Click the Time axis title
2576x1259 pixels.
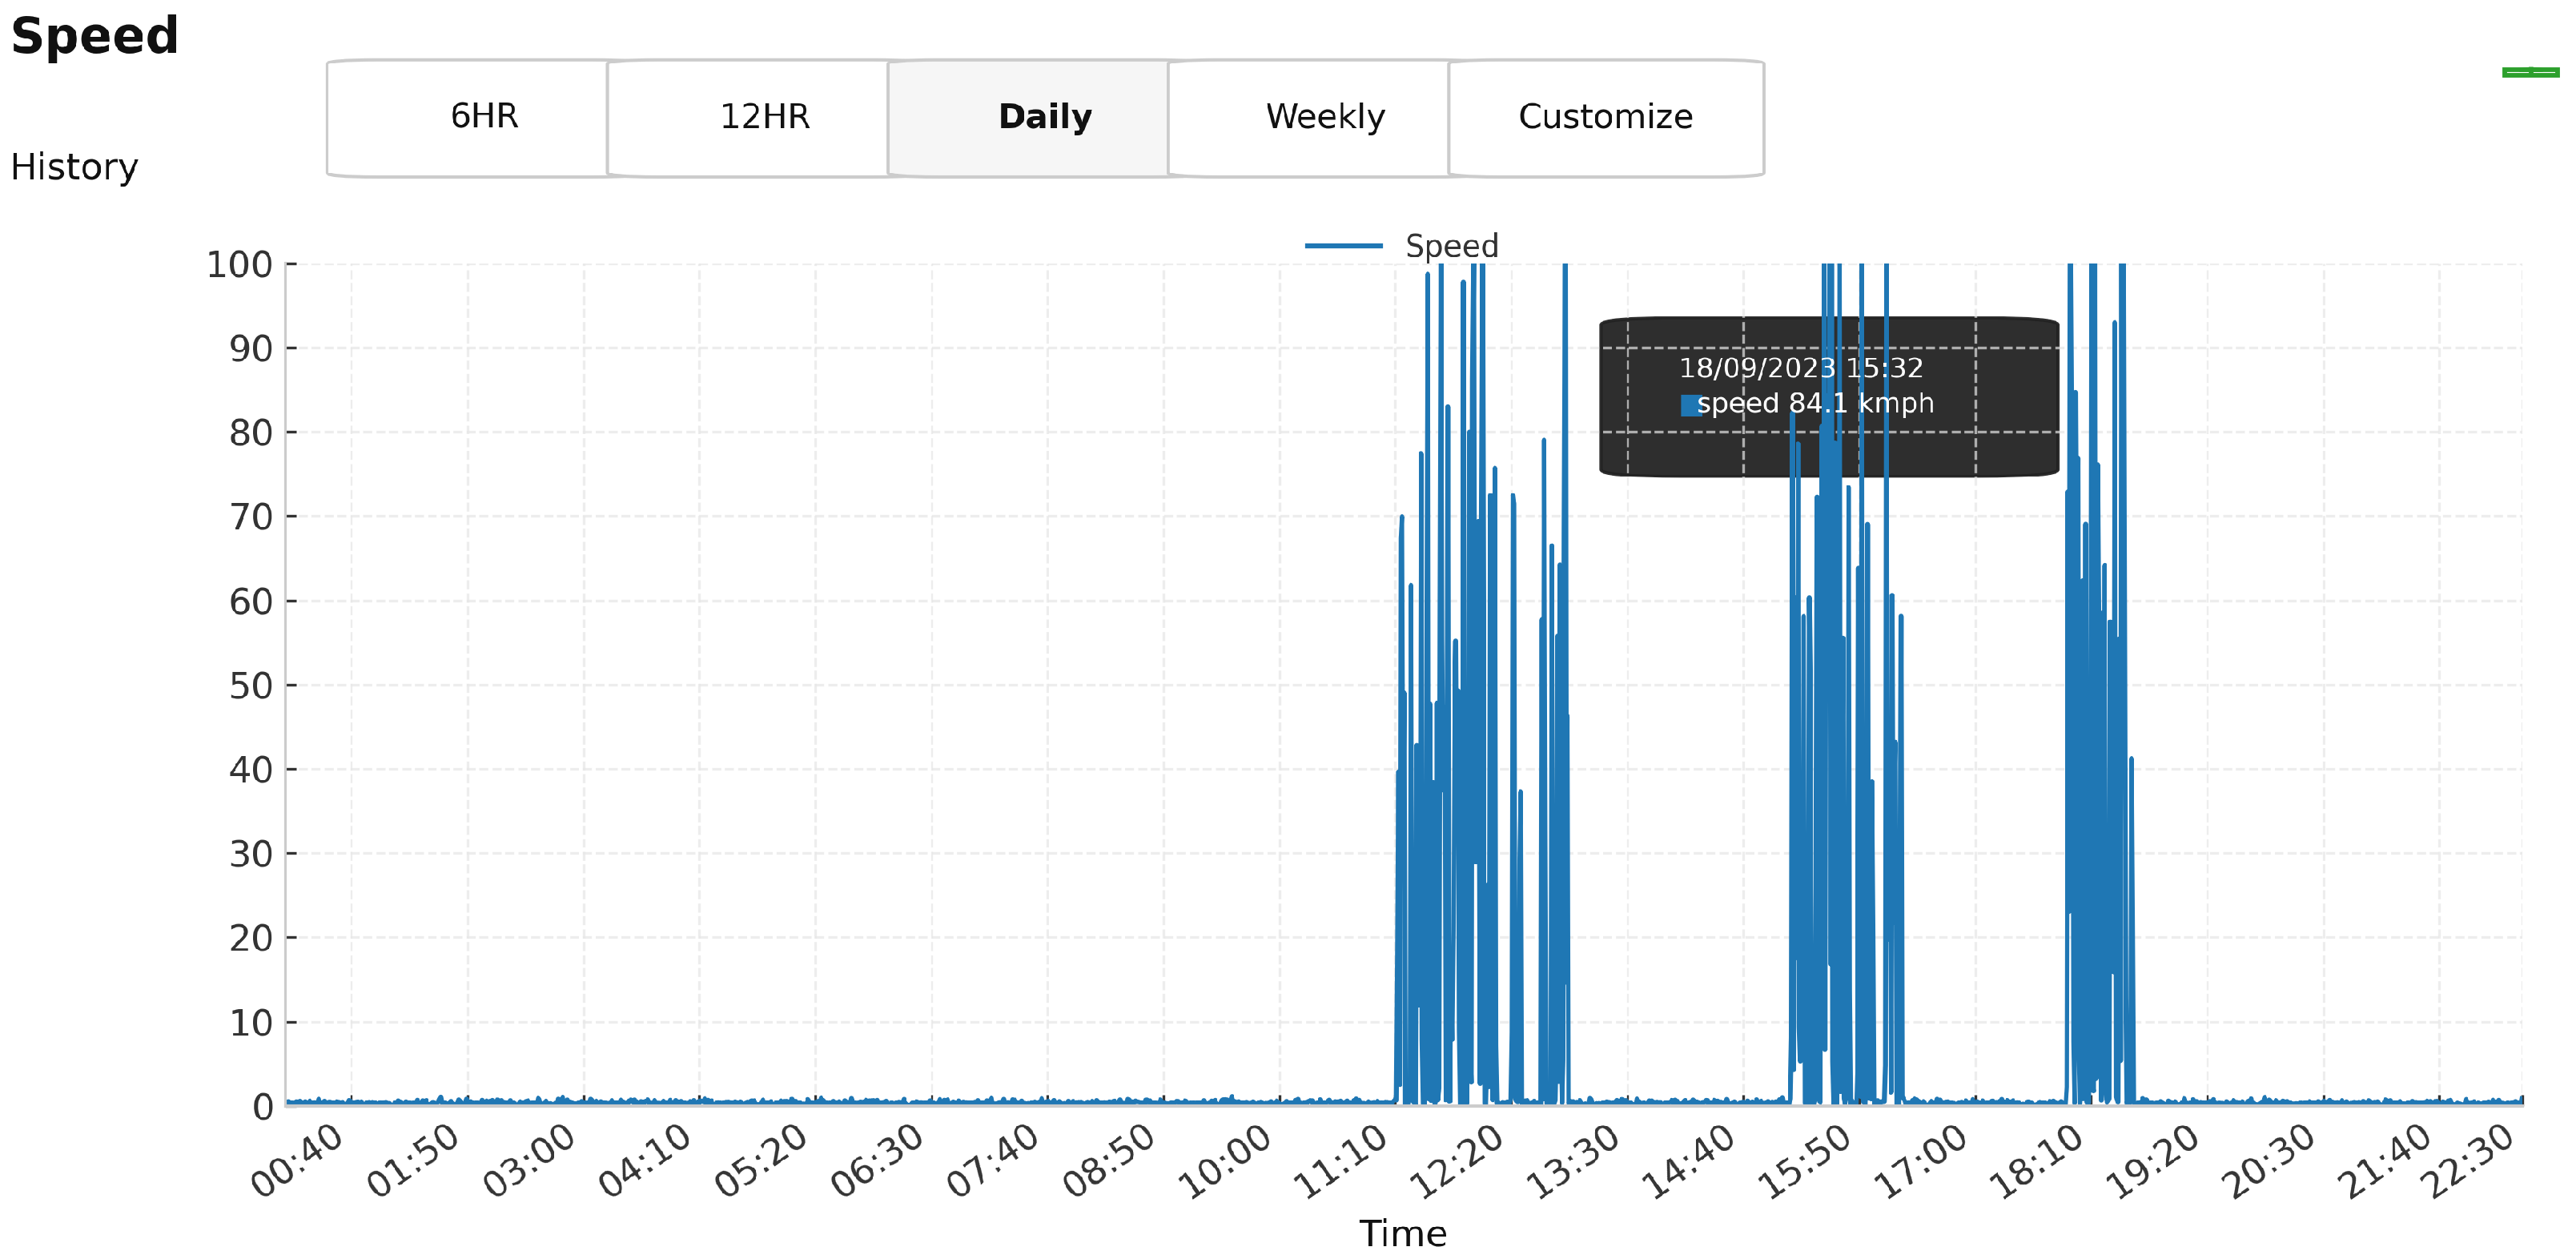pos(1402,1234)
